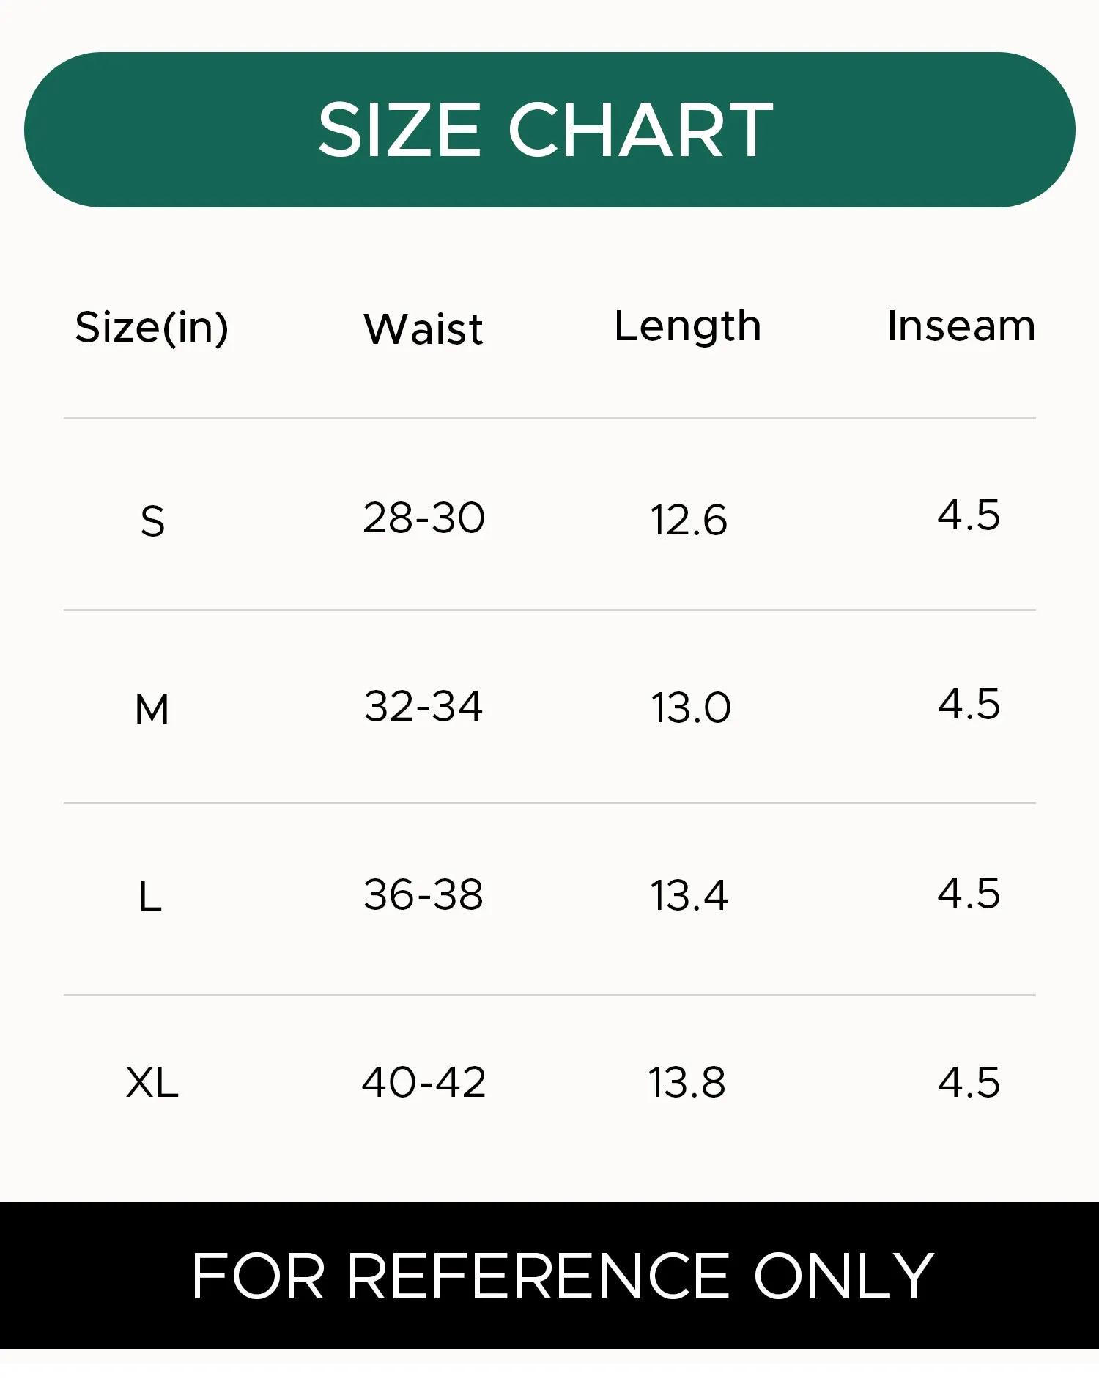
Task: Click the L size label
Action: (150, 896)
